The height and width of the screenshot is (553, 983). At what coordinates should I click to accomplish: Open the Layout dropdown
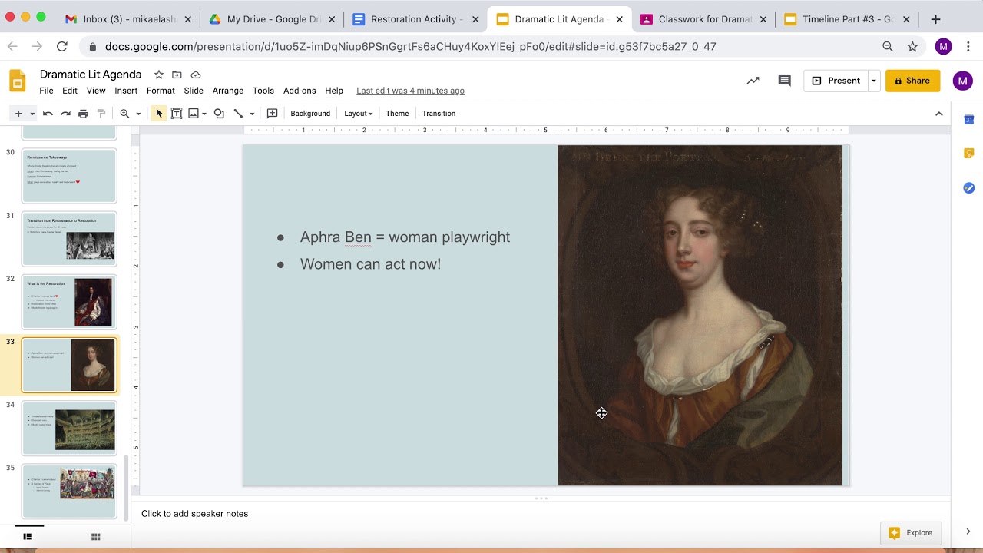[x=358, y=114]
